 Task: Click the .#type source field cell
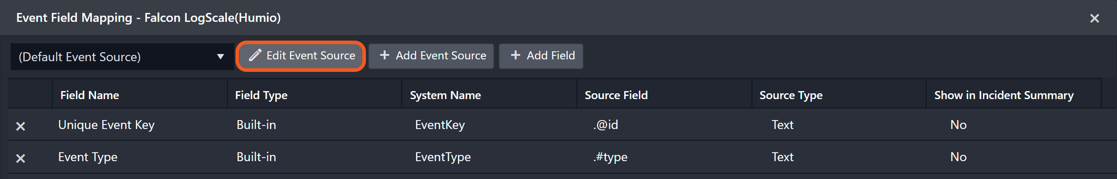click(610, 157)
